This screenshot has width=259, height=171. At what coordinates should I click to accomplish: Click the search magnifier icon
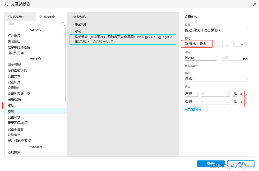tap(63, 24)
